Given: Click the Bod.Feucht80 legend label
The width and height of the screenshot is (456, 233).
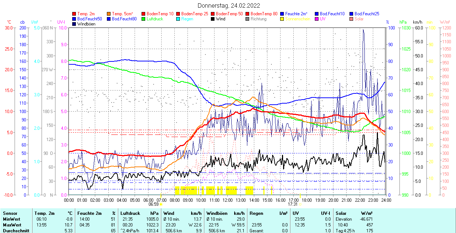Looking at the screenshot, I should tap(124, 19).
